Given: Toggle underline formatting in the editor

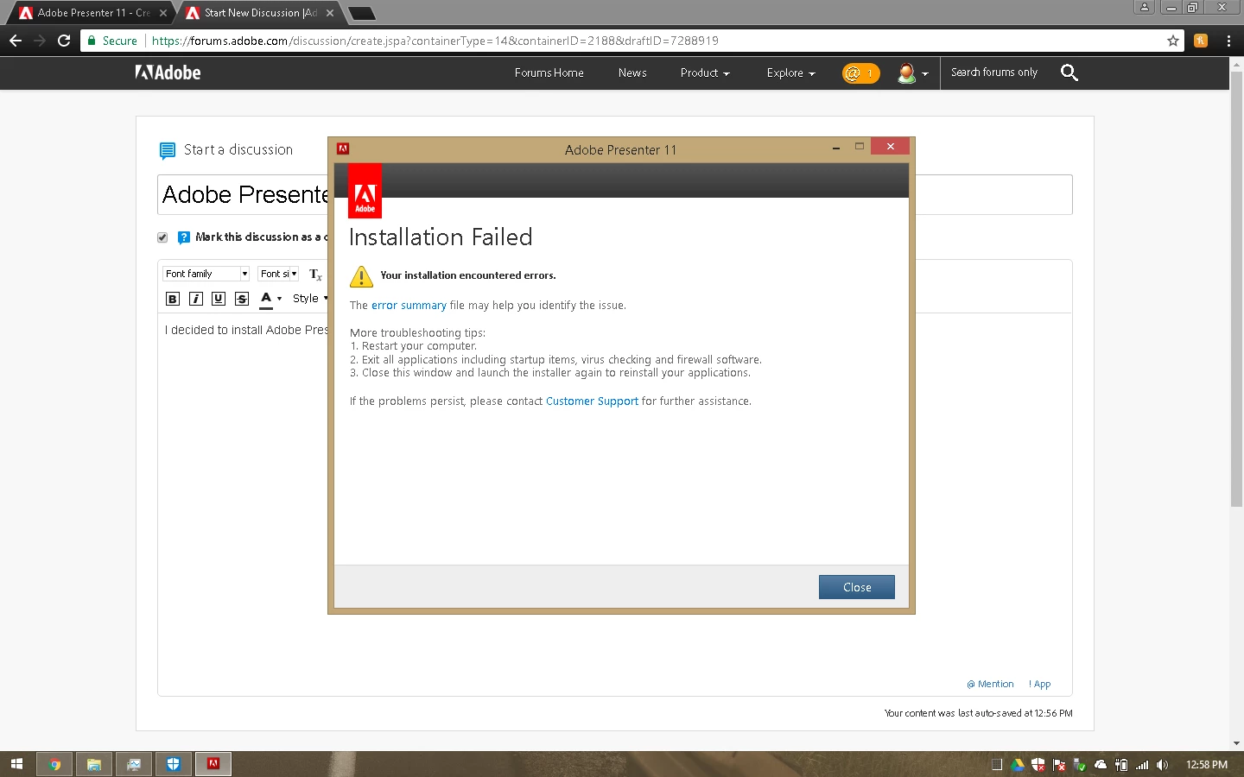Looking at the screenshot, I should pos(219,299).
